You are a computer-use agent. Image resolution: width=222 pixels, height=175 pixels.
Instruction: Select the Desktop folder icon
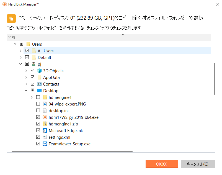click(x=39, y=91)
